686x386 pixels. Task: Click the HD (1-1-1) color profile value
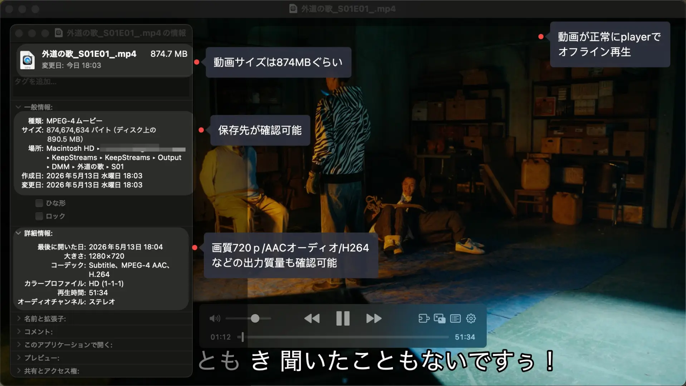[x=106, y=283]
